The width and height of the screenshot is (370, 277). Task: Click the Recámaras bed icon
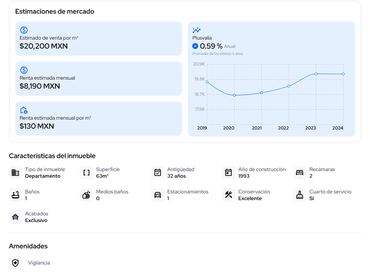click(300, 173)
